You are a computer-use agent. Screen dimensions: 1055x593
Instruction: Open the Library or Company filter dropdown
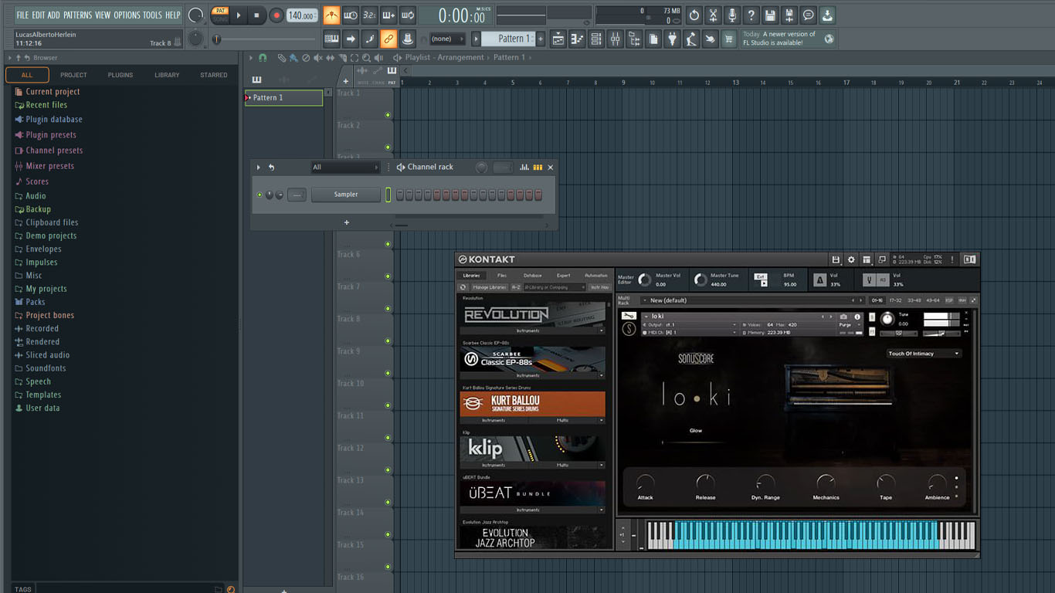[555, 287]
